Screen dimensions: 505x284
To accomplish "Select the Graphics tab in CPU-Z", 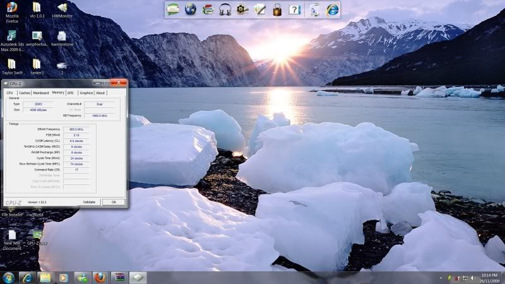I will coord(86,93).
